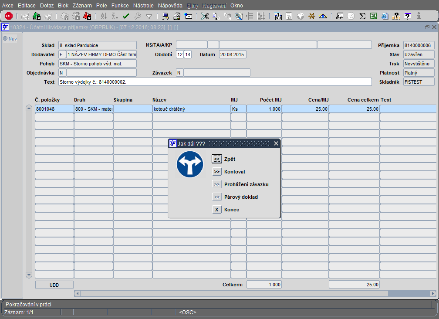Click the red EXIT icon in toolbar

(9, 16)
